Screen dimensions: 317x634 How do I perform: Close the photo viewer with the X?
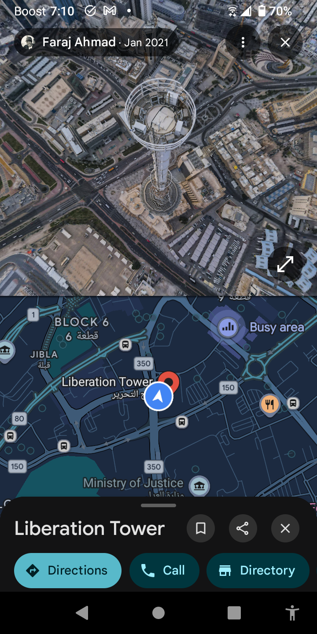click(x=285, y=42)
